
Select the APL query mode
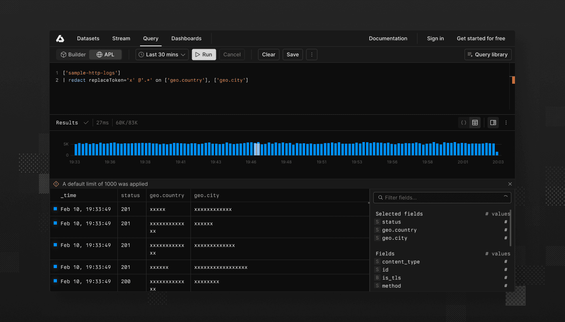105,54
